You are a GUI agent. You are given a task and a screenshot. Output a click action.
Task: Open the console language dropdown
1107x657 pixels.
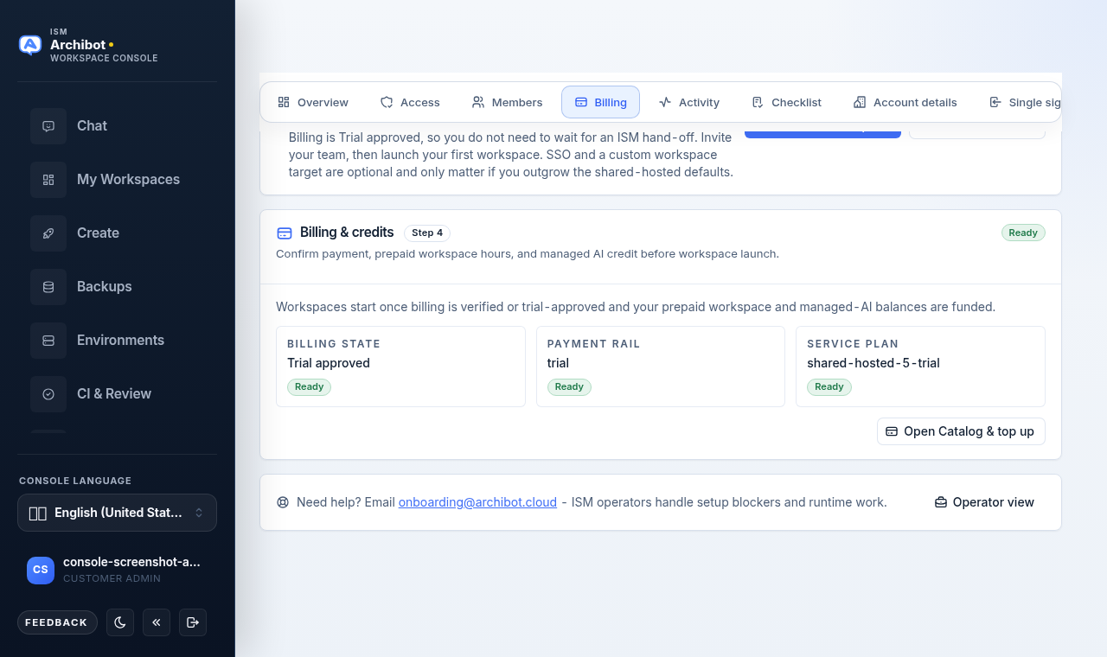[117, 513]
